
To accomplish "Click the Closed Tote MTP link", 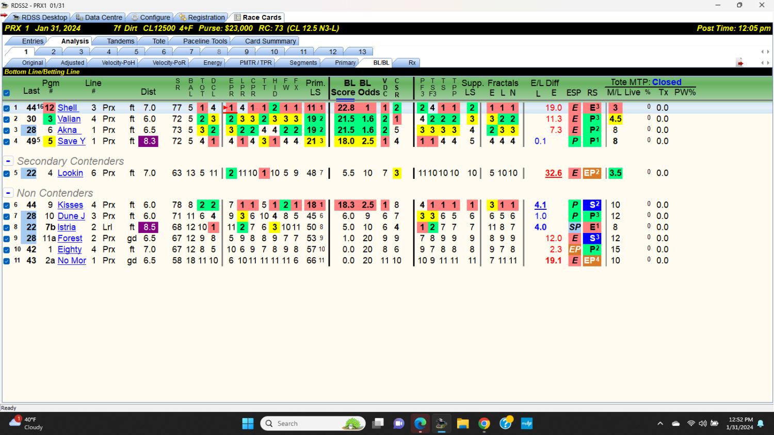I will 667,82.
